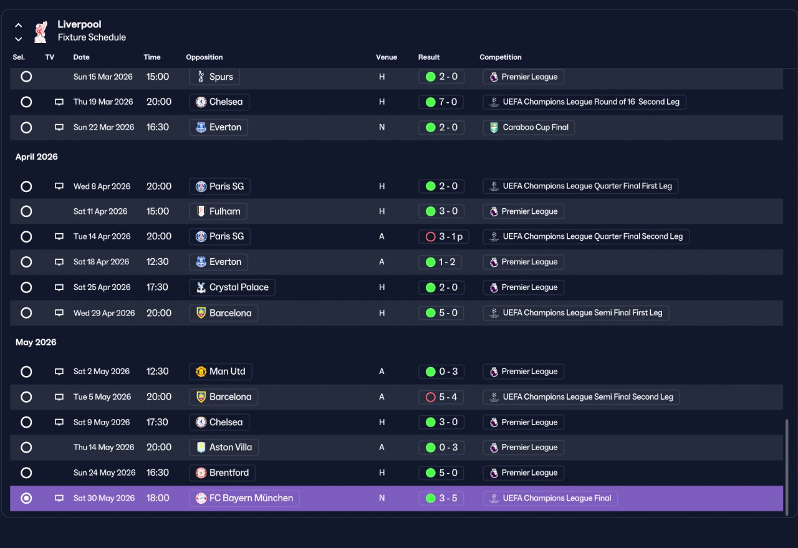This screenshot has height=548, width=798.
Task: Open the FC Bayern München team button
Action: tap(244, 498)
